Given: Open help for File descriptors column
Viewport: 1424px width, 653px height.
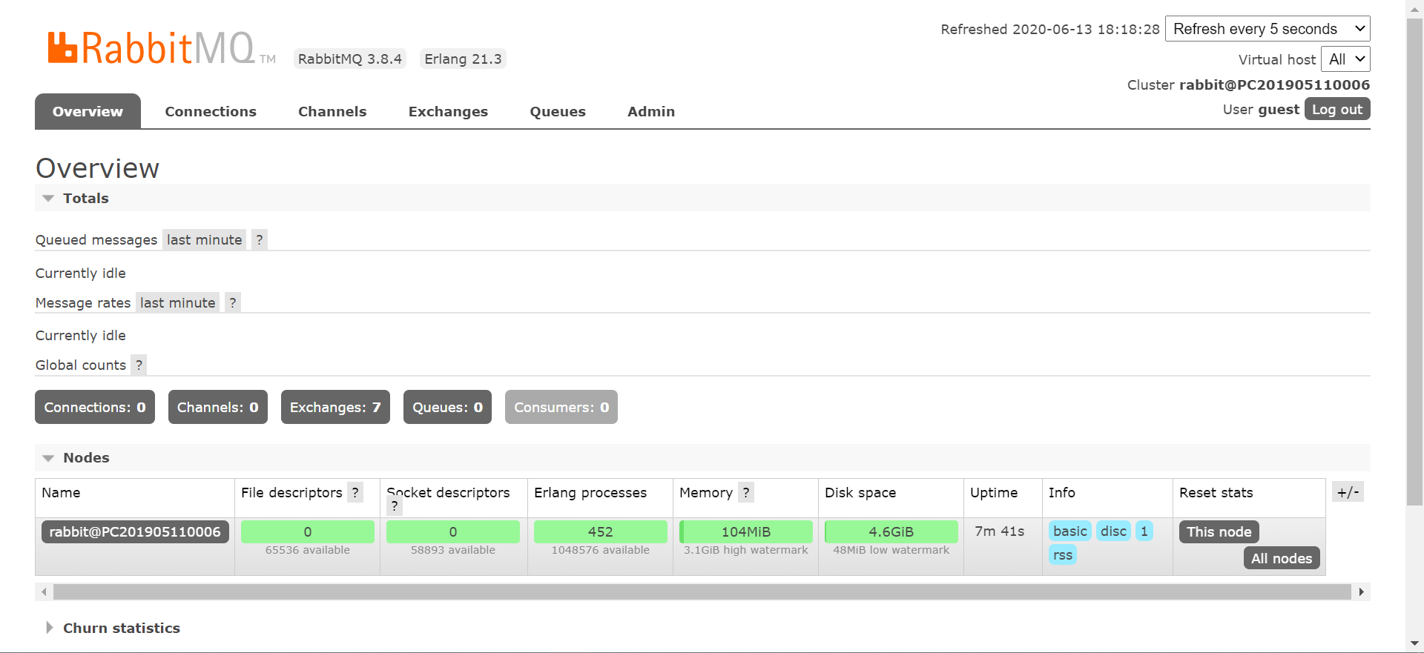Looking at the screenshot, I should [355, 492].
